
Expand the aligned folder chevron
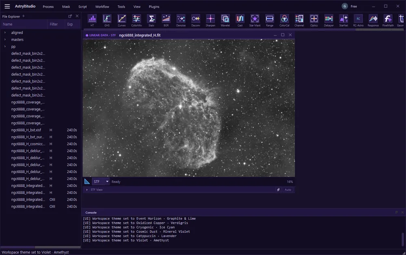5,32
